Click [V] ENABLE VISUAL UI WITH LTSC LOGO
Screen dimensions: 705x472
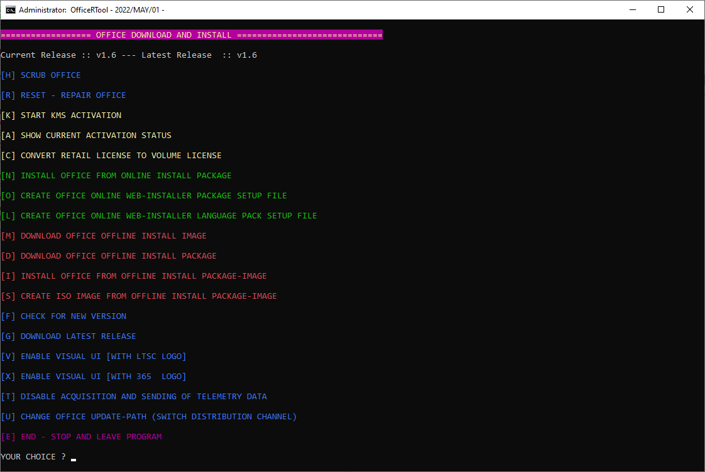click(94, 357)
